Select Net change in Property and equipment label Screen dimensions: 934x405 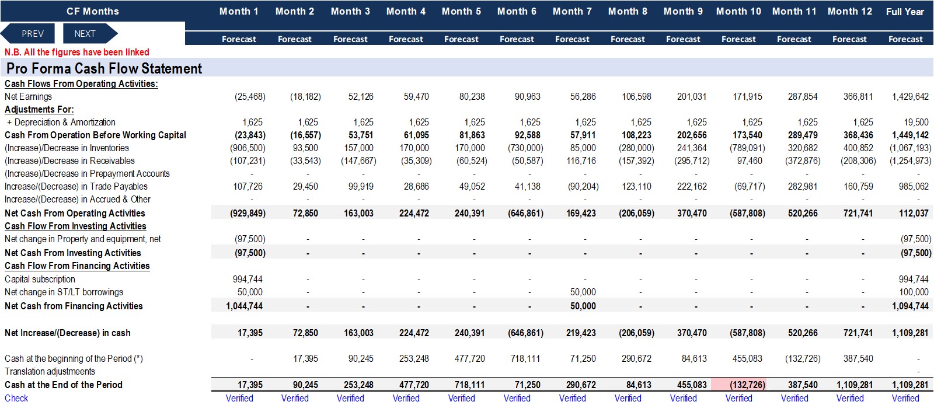pos(82,239)
